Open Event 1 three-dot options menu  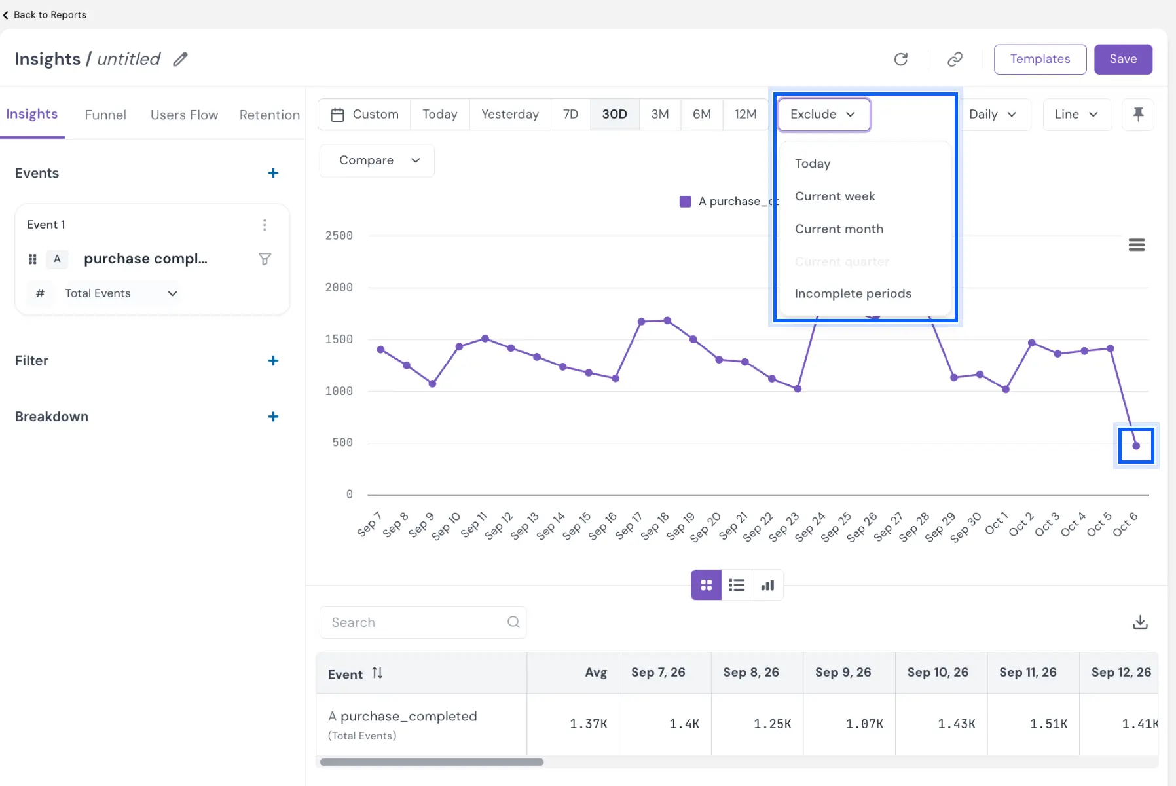(265, 225)
